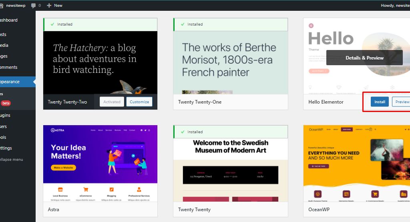Open the Media sidebar menu
This screenshot has width=410, height=222.
tap(4, 45)
